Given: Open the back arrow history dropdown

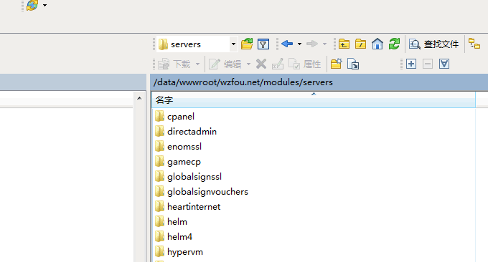Looking at the screenshot, I should pos(299,44).
